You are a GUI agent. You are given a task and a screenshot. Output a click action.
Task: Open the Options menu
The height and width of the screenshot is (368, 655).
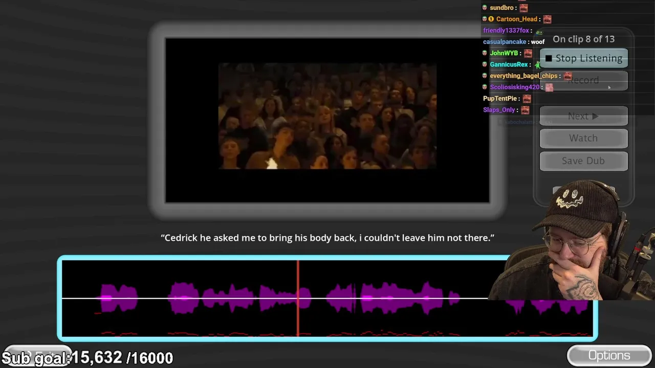click(609, 355)
